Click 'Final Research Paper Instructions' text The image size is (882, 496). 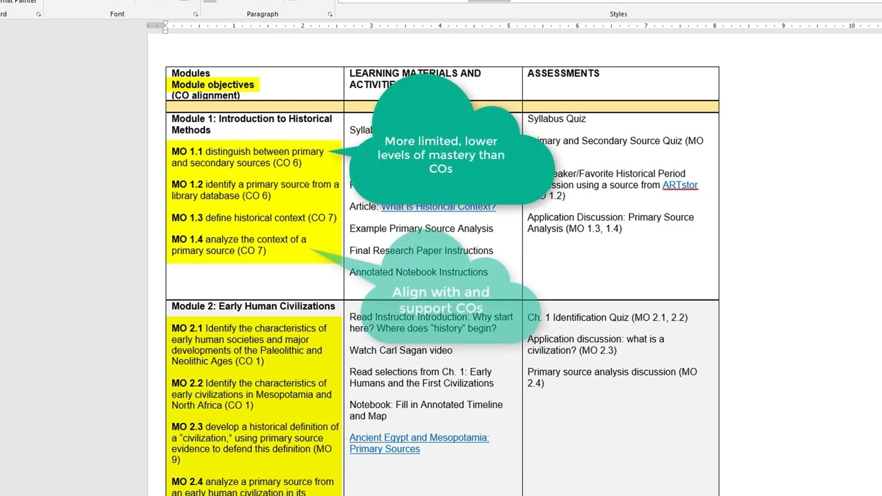(421, 251)
